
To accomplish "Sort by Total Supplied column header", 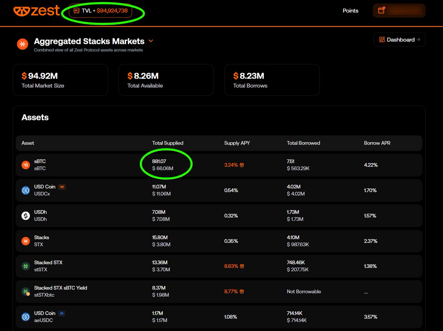I will [168, 143].
